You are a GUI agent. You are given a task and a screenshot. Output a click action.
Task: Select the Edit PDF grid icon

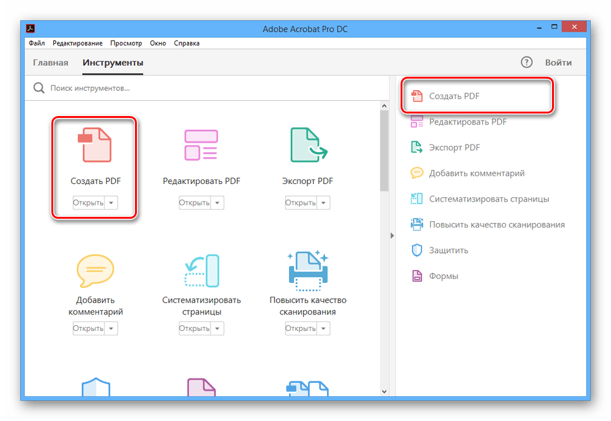201,145
